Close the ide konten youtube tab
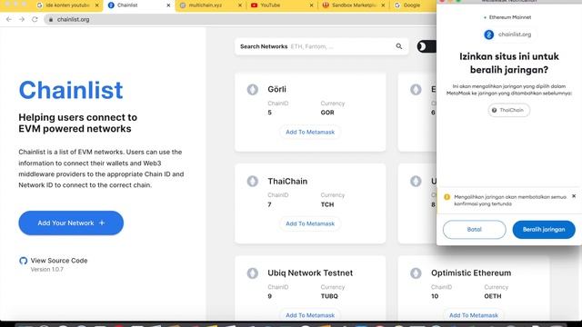This screenshot has height=327, width=582. [x=97, y=5]
